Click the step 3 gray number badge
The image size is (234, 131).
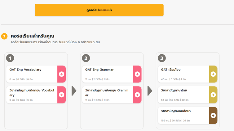162,58
